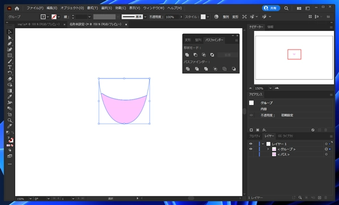Image resolution: width=339 pixels, height=205 pixels.
Task: Click 整列 button in control bar
Action: tap(225, 16)
